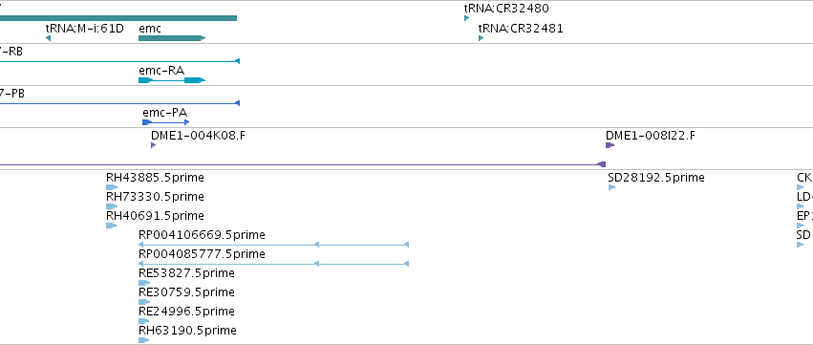Select the emc gene bar
Image resolution: width=813 pixels, height=345 pixels.
[172, 38]
